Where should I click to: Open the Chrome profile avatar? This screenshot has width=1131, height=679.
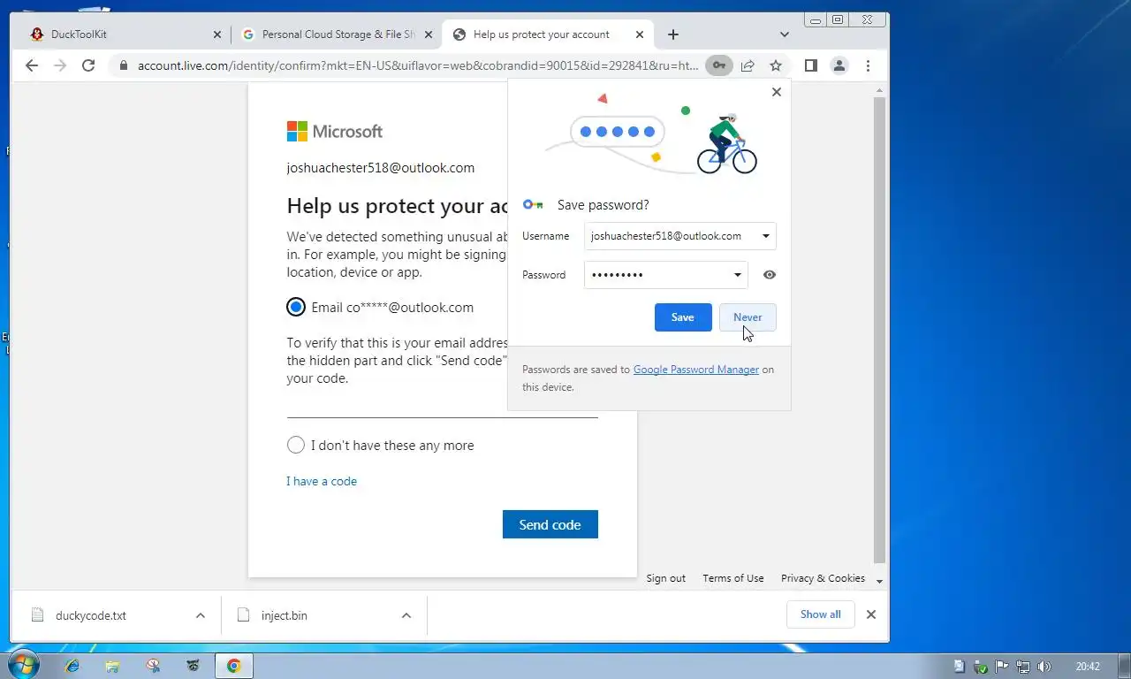point(839,65)
